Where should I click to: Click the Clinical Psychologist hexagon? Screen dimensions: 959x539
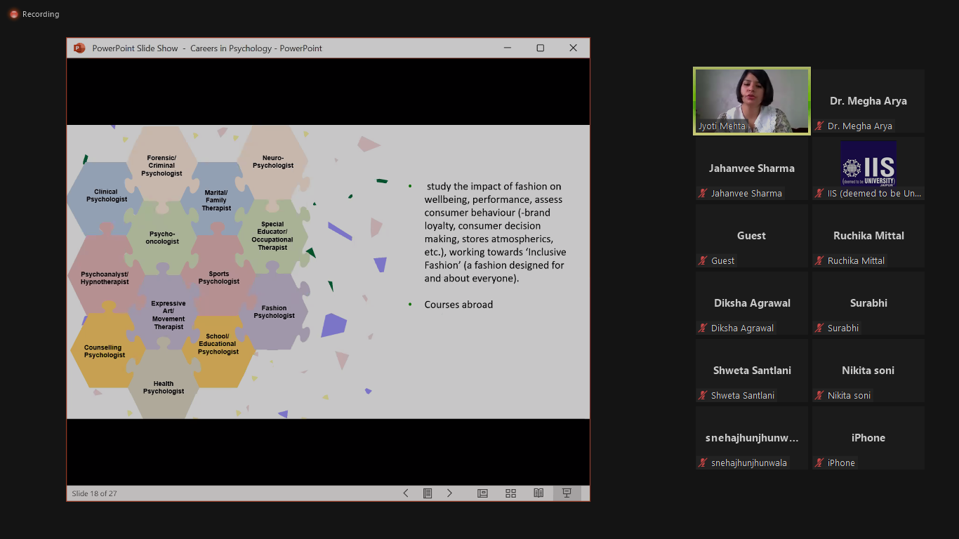tap(107, 195)
